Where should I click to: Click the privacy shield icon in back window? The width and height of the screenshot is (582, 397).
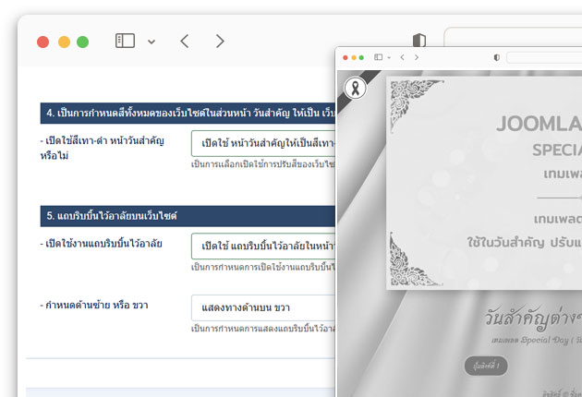(419, 41)
